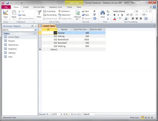Collapse the navigation pane with shutter button

coord(36,26)
